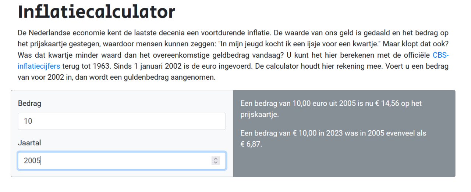Focus the Bedrag input field

(x=121, y=121)
